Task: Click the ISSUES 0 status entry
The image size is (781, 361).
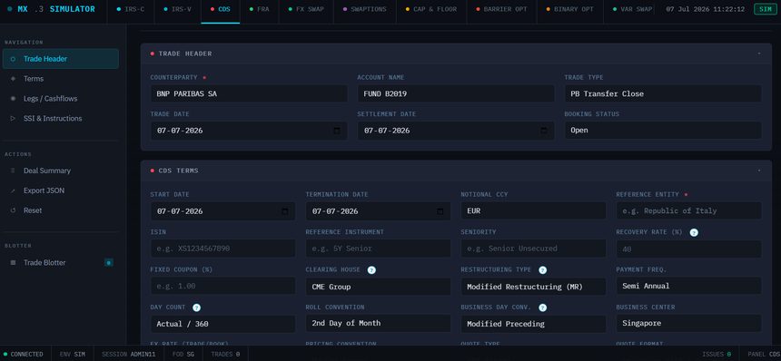Action: tap(717, 355)
